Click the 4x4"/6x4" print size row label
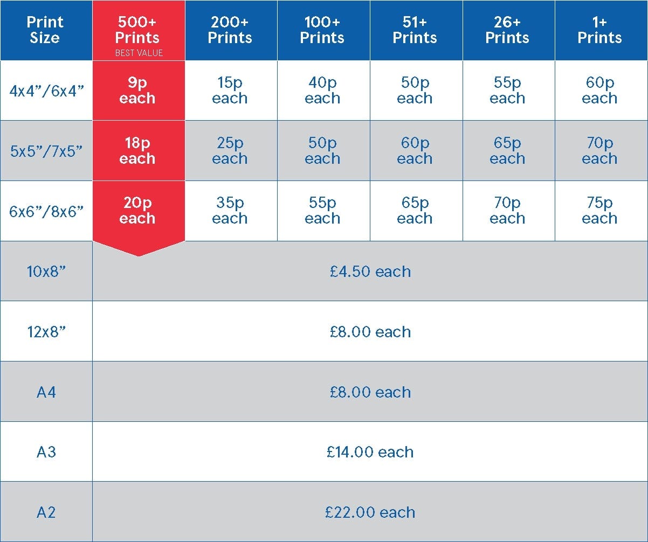The height and width of the screenshot is (542, 648). click(x=46, y=91)
